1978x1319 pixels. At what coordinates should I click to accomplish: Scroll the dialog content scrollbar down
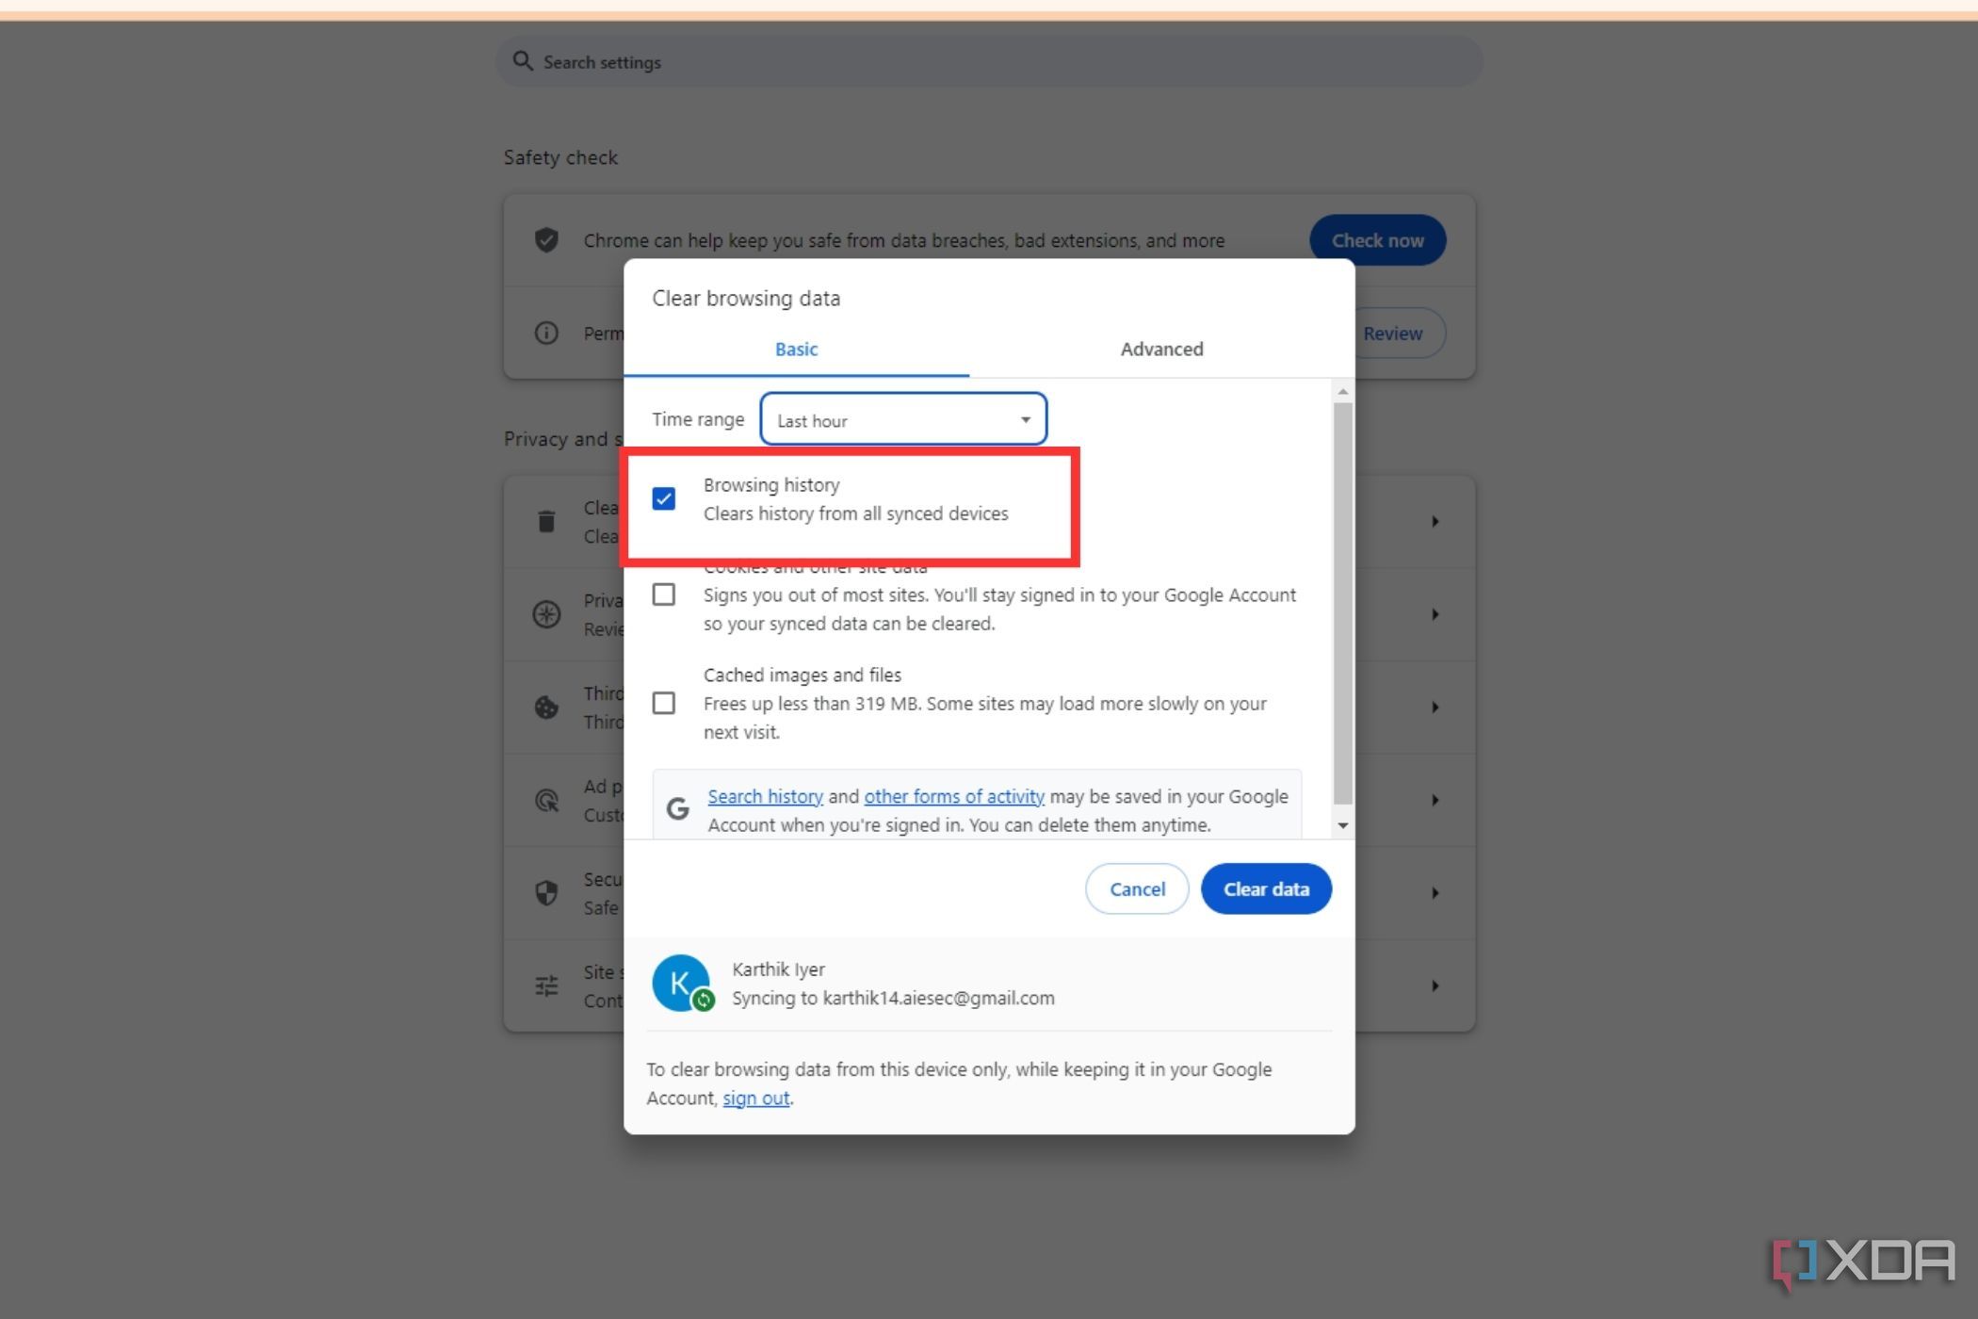pyautogui.click(x=1342, y=827)
